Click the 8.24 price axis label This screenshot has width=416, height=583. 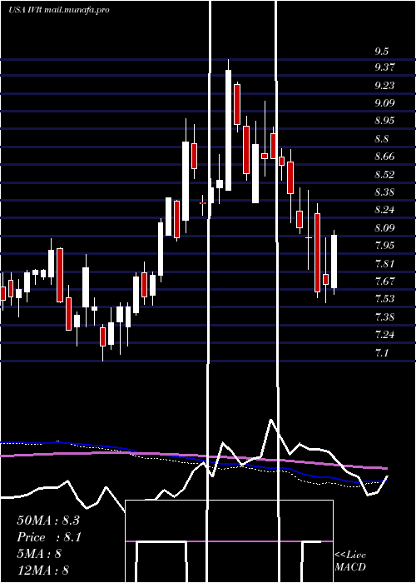[x=384, y=210]
